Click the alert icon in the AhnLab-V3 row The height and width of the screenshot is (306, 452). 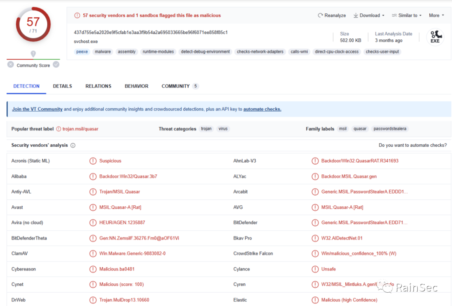pos(315,161)
